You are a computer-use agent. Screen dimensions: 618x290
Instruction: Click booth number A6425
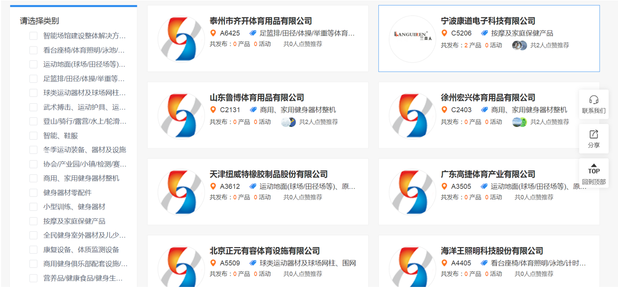[230, 33]
